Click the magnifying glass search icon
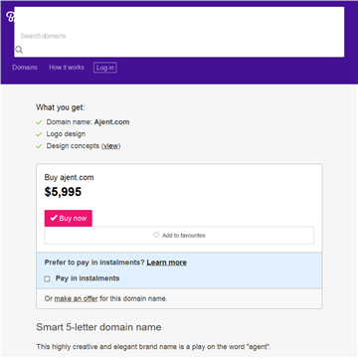The image size is (358, 358). pyautogui.click(x=19, y=50)
